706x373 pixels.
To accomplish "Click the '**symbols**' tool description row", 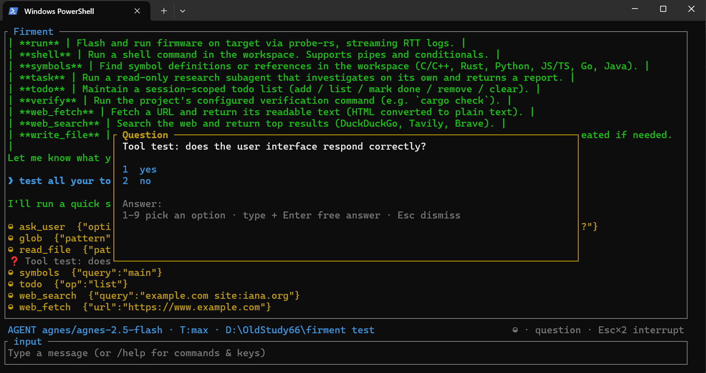I will pyautogui.click(x=329, y=66).
